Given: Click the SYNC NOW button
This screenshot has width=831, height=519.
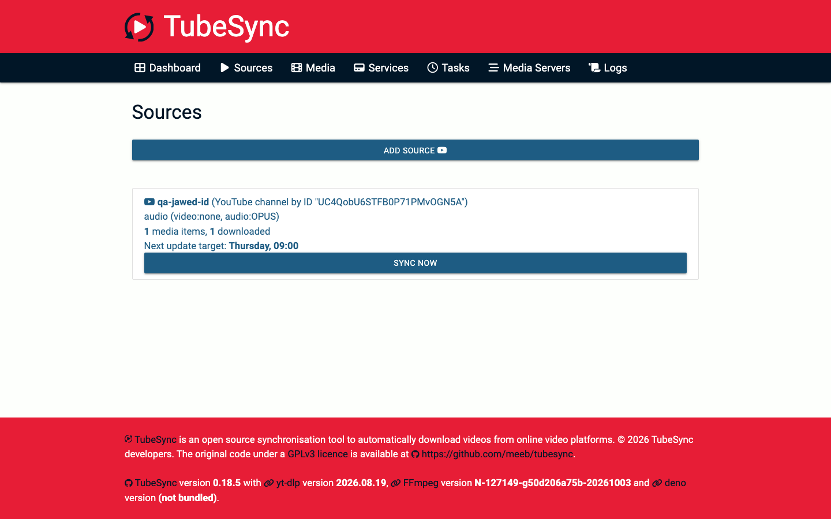Looking at the screenshot, I should [415, 263].
